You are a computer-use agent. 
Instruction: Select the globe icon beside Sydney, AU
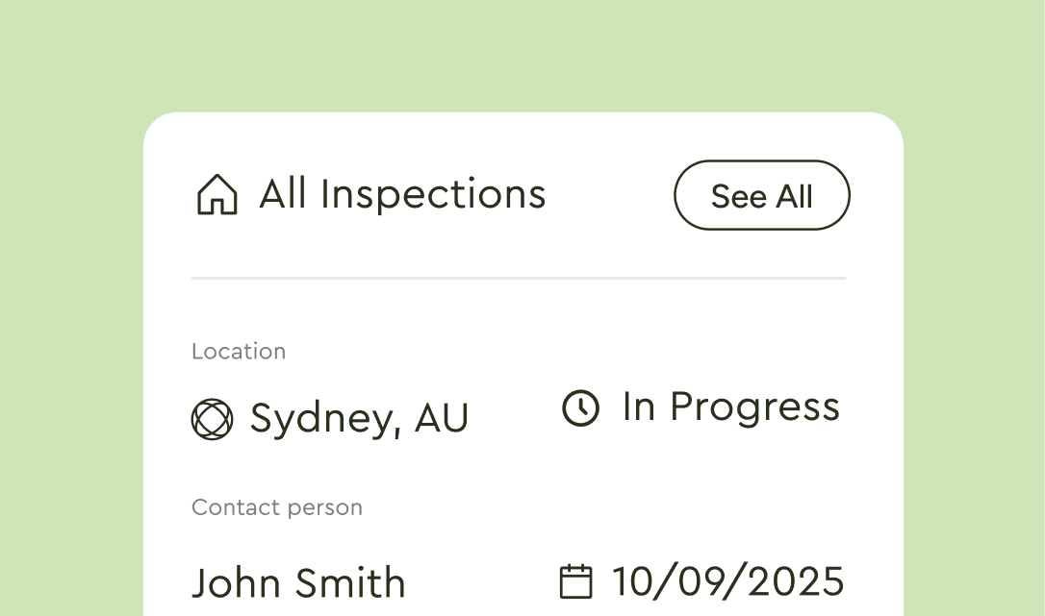pyautogui.click(x=213, y=418)
